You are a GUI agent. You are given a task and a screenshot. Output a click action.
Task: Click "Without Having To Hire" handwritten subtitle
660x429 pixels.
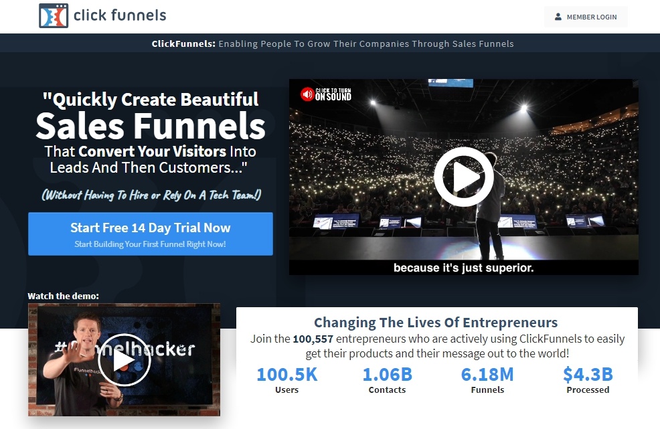coord(151,195)
